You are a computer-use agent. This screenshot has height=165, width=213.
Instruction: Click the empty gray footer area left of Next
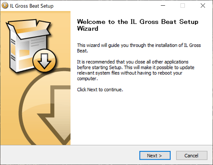click(x=69, y=155)
